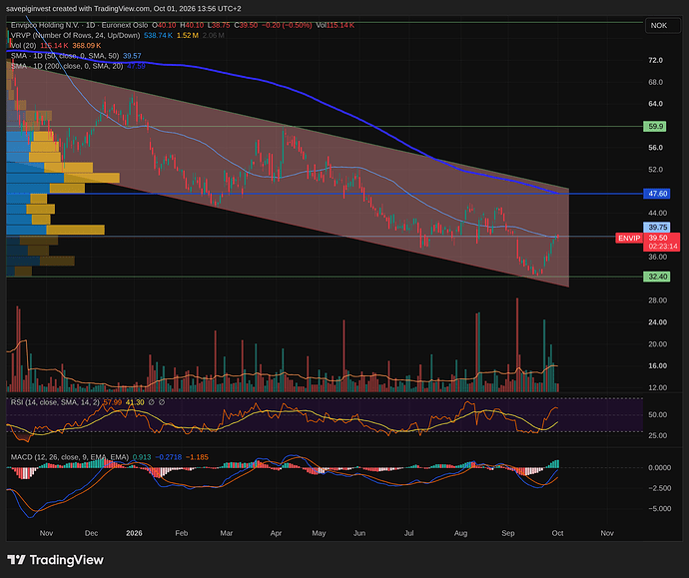This screenshot has height=578, width=689.
Task: Select the Vol (20) indicator legend
Action: 23,46
